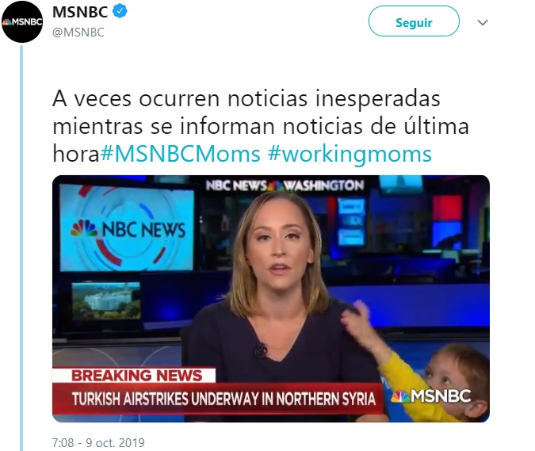Open the MSNBC display name link
535x451 pixels.
(x=80, y=12)
